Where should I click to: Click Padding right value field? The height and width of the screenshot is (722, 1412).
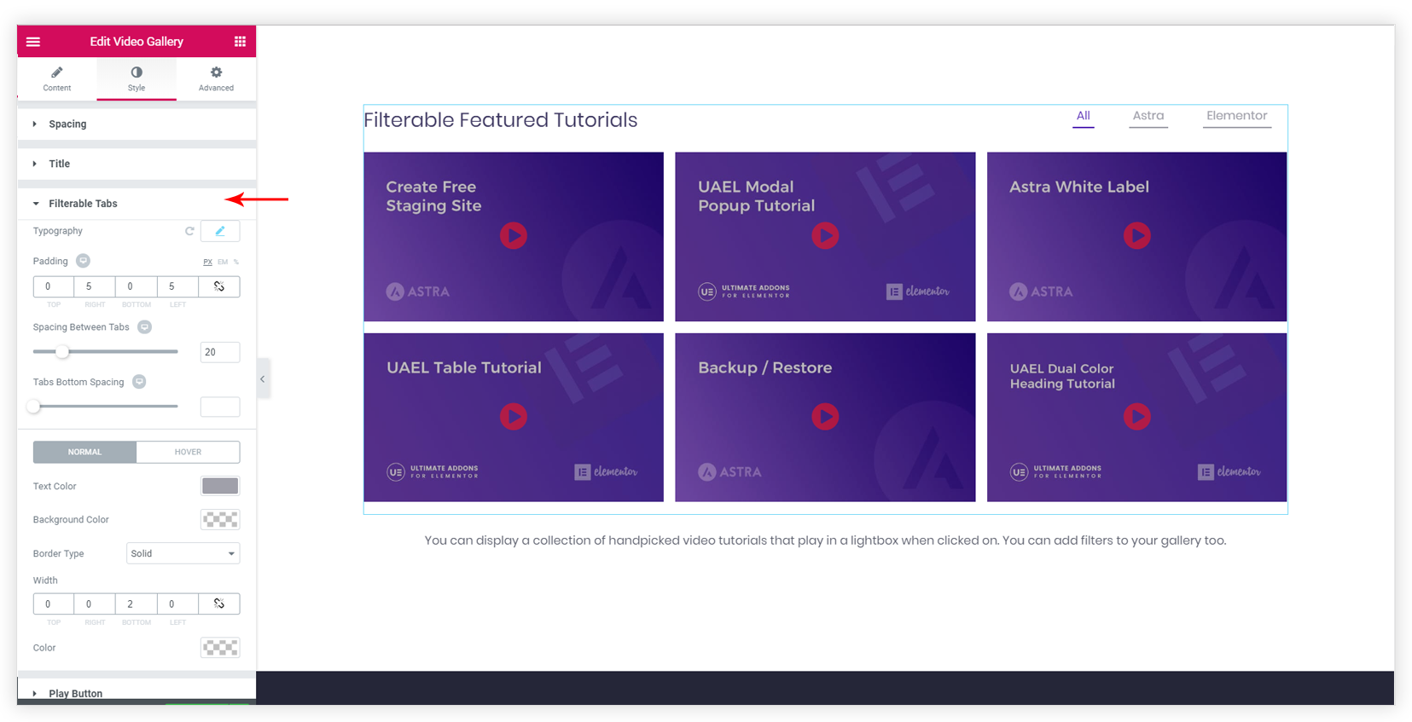point(95,286)
